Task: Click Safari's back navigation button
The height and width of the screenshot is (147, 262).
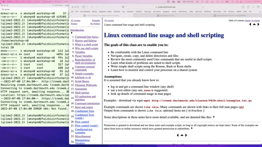Action: (92, 7)
